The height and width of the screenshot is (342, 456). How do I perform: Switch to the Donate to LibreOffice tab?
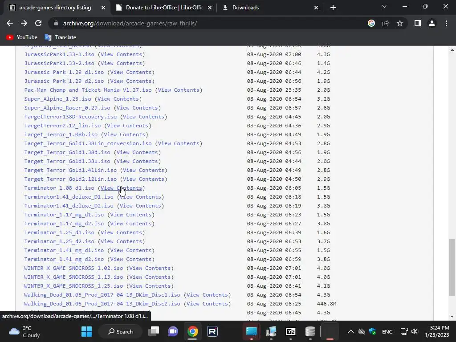click(x=164, y=8)
